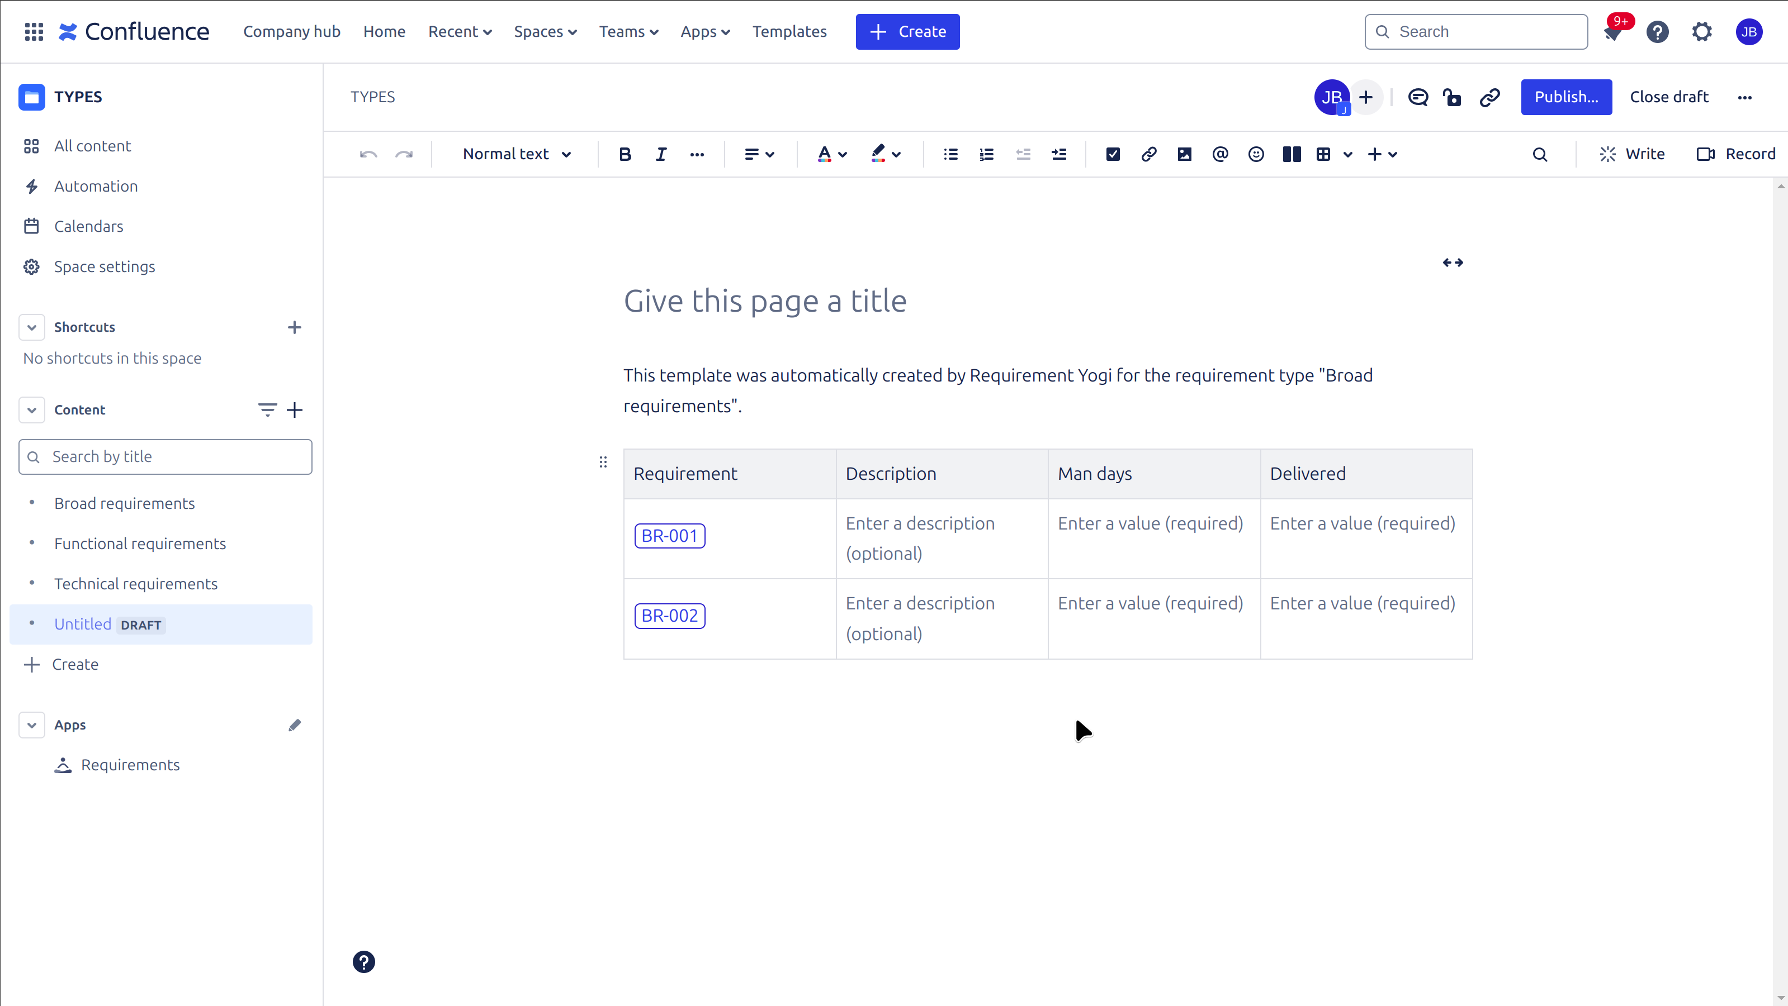Screen dimensions: 1788x1006
Task: Toggle bold formatting
Action: tap(625, 154)
